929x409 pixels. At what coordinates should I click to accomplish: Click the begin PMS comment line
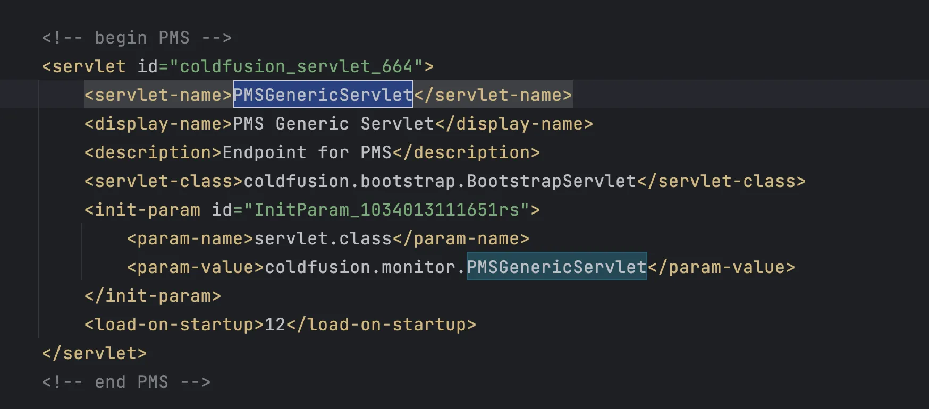point(137,38)
